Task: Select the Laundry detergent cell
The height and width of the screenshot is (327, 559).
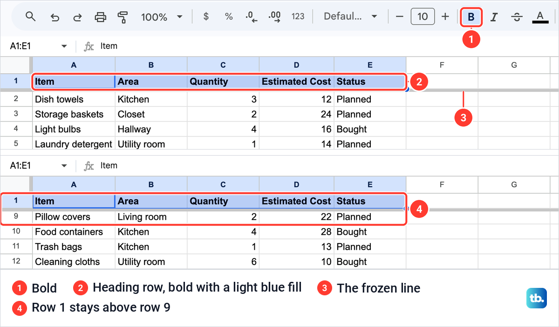Action: click(74, 143)
